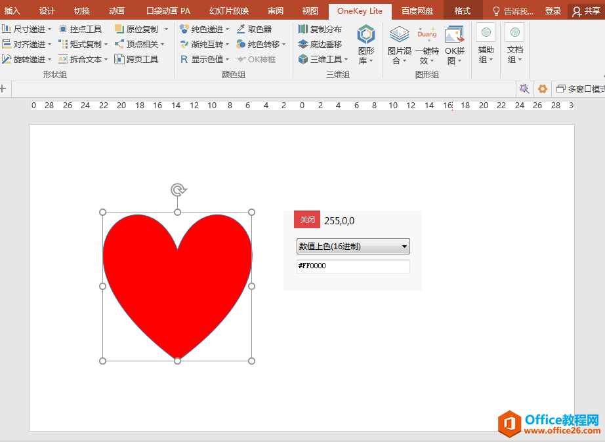Toggle 多窗口模式 multi-window mode
605x442 pixels.
point(580,89)
